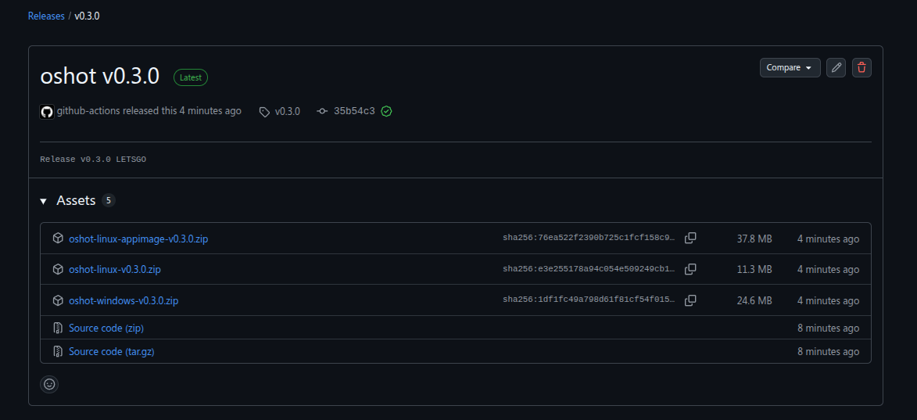Download oshot-linux-appimage-v0.3.0.zip
This screenshot has height=420, width=917.
point(138,239)
